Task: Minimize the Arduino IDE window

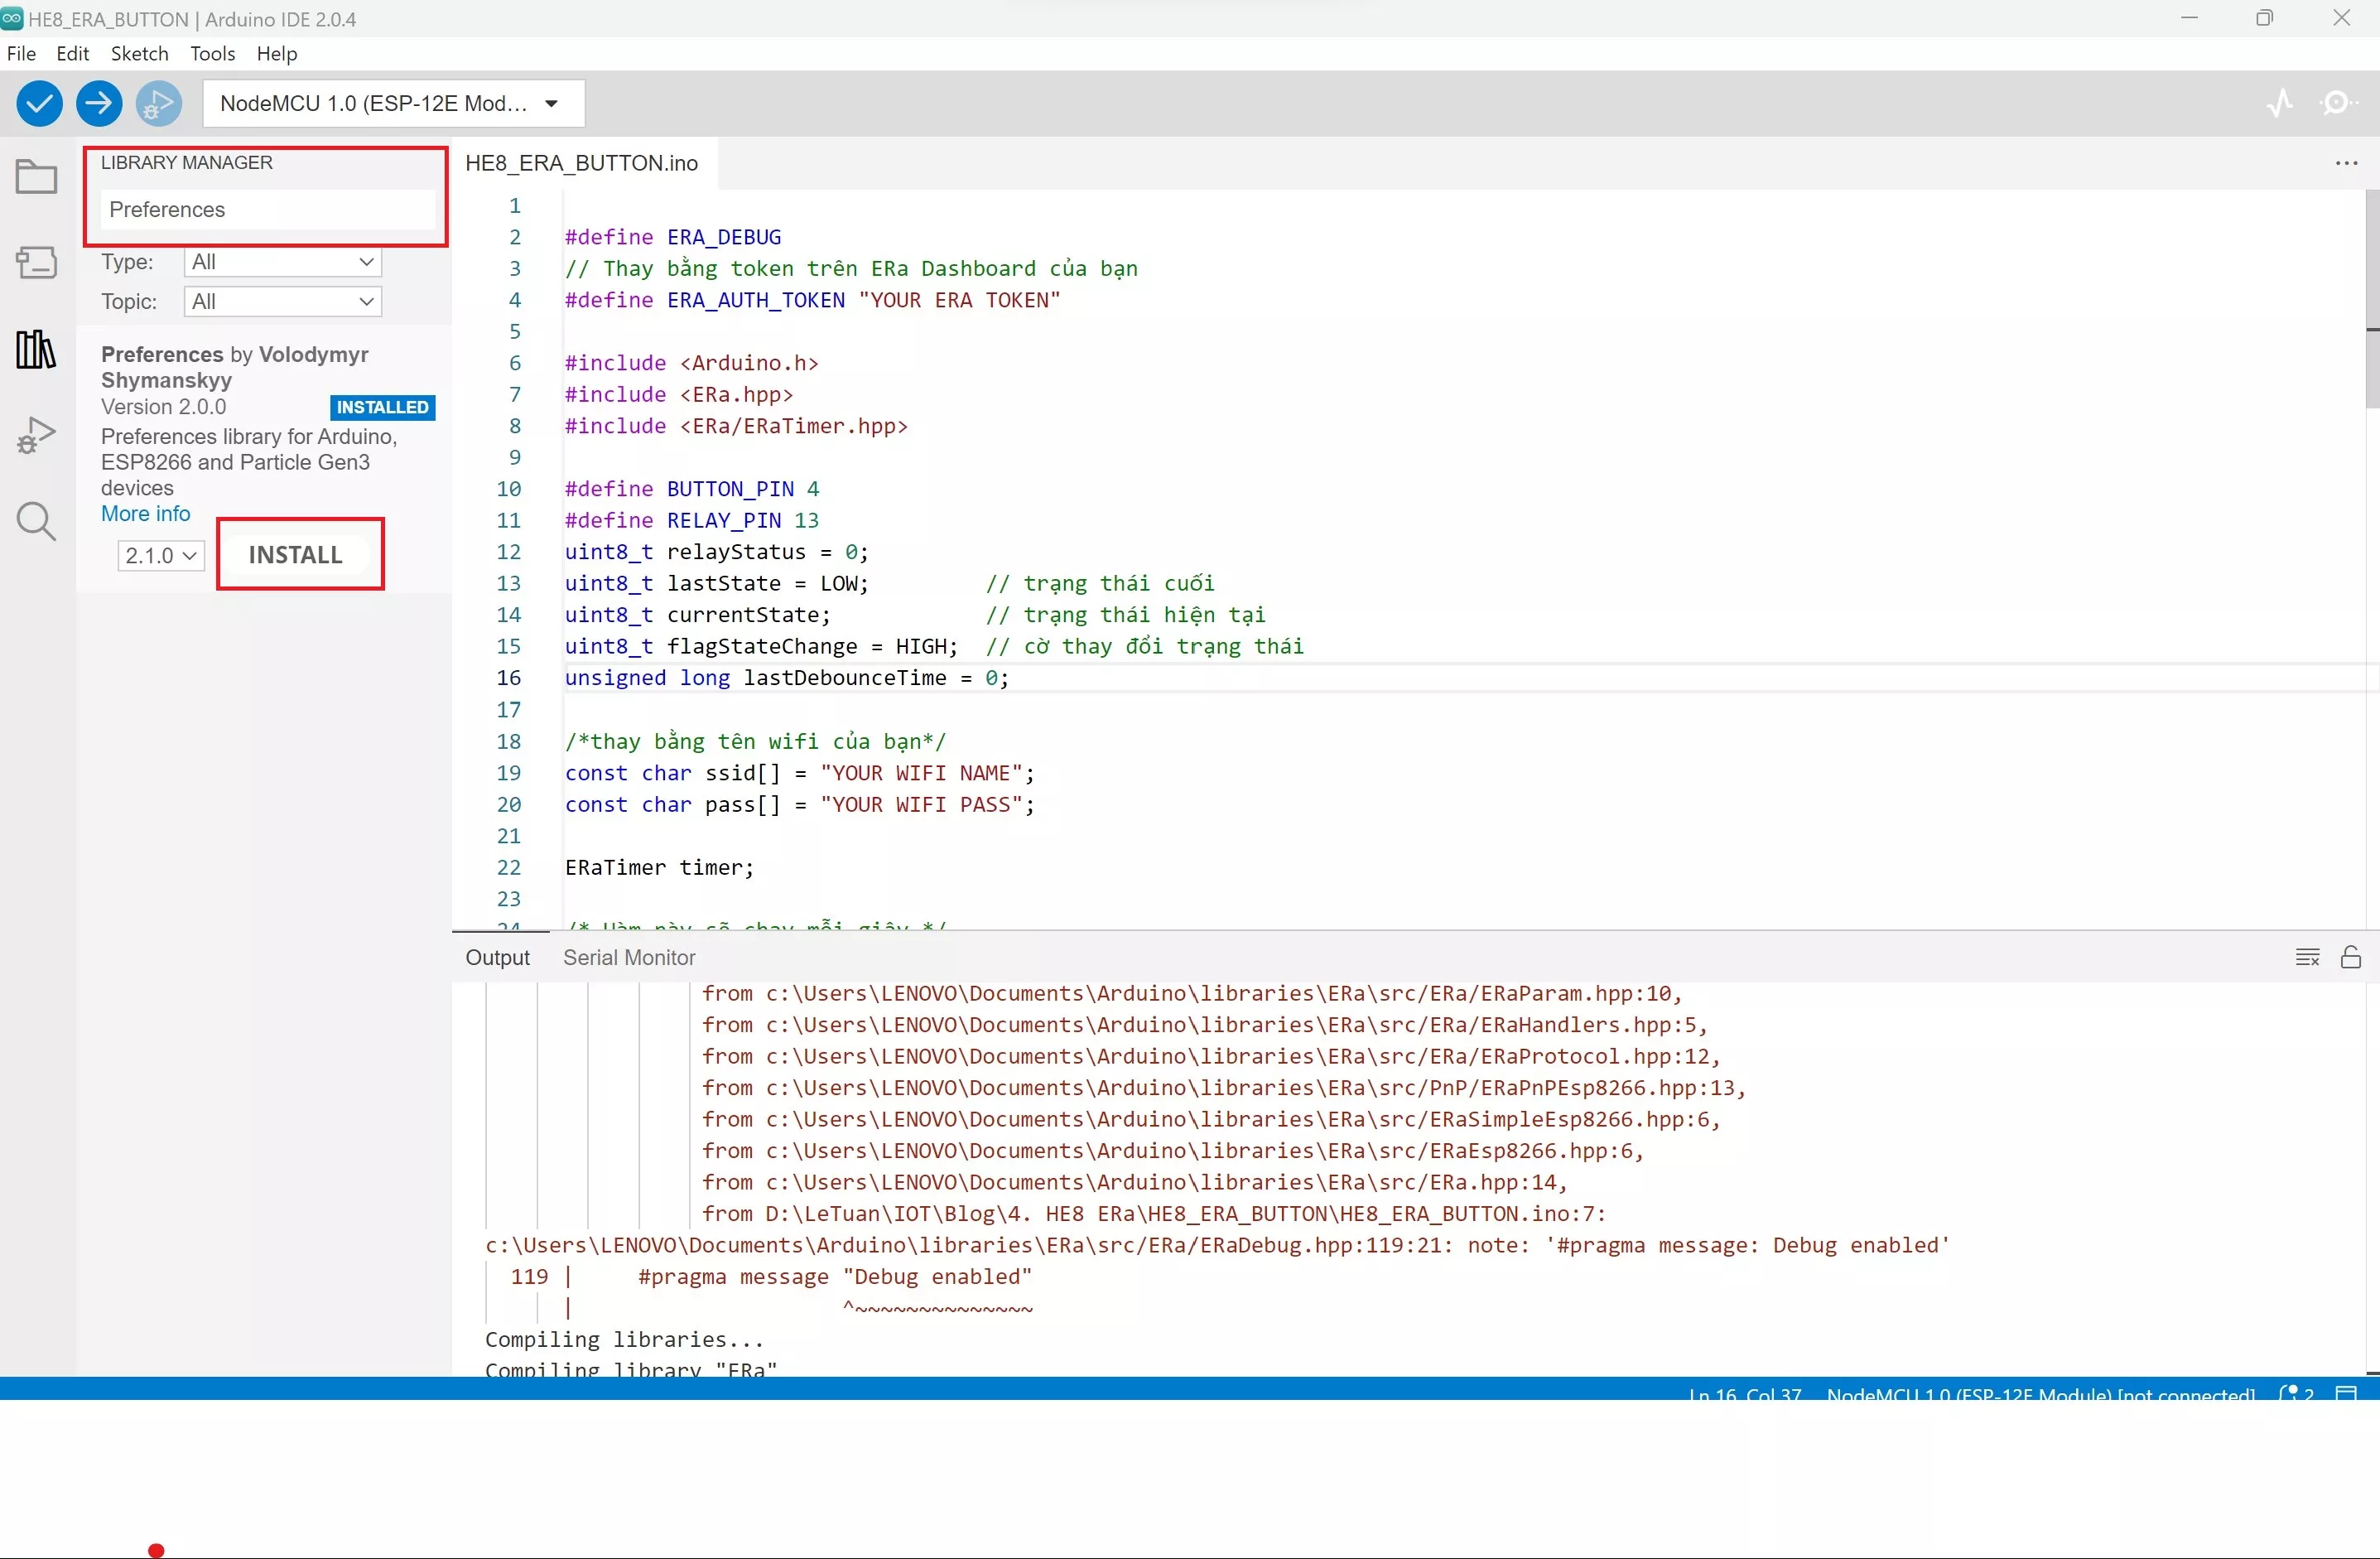Action: (x=2189, y=18)
